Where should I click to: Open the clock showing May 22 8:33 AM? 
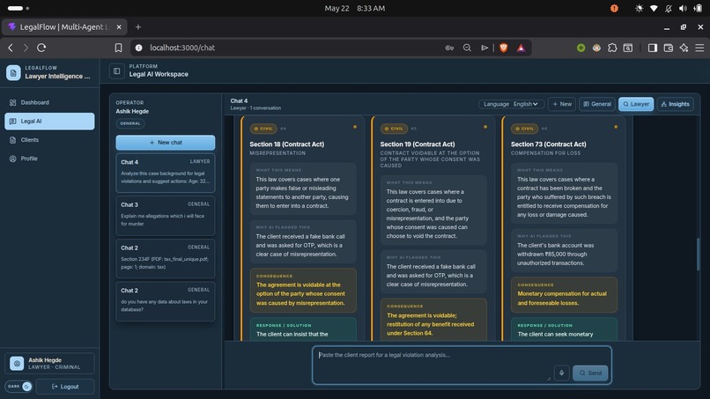click(x=354, y=8)
